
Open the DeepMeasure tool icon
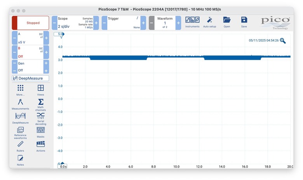[x=20, y=118]
